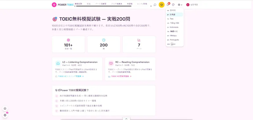Click the Power TOEIC lightning logo

click(54, 5)
